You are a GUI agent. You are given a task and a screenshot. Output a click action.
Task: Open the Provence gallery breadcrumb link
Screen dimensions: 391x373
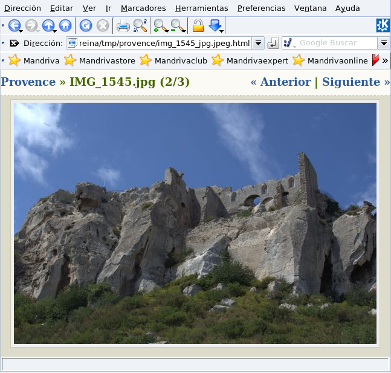click(28, 82)
